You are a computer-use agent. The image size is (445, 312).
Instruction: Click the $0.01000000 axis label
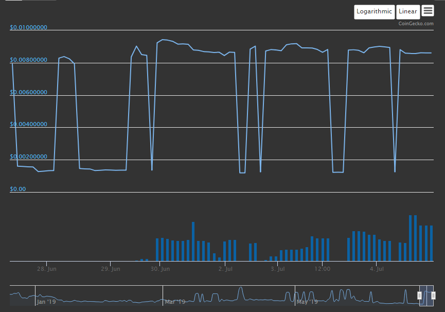28,27
